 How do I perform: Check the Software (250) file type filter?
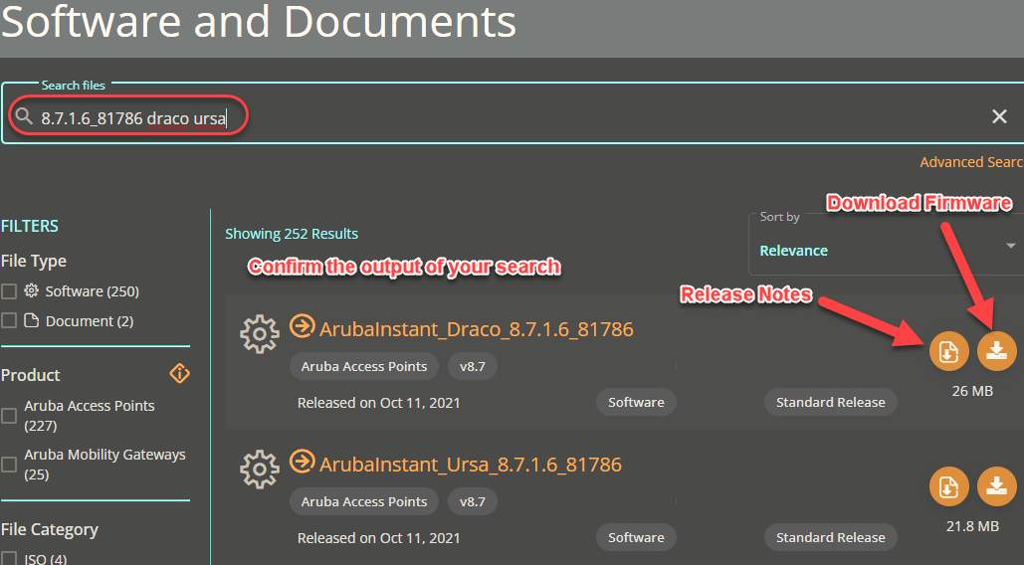(x=9, y=291)
